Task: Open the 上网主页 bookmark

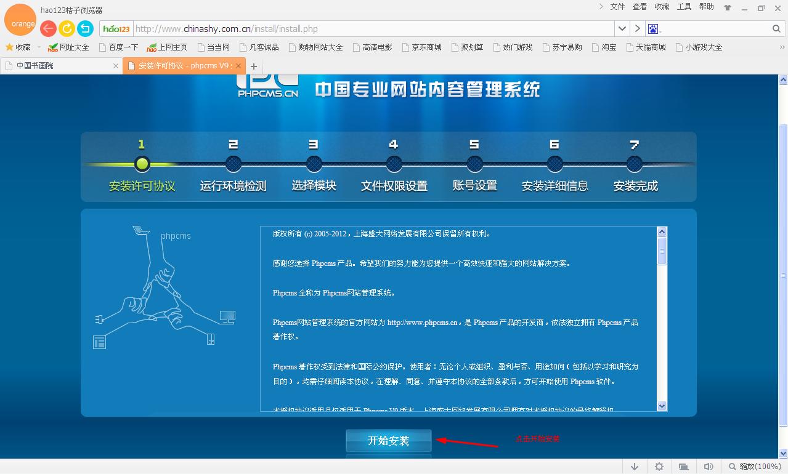Action: click(167, 47)
